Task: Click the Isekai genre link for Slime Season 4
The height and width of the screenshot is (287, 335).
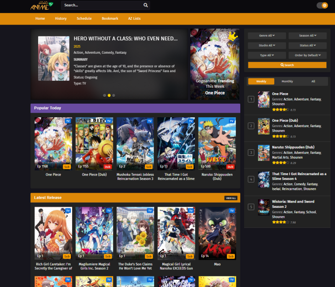Action: (276, 189)
